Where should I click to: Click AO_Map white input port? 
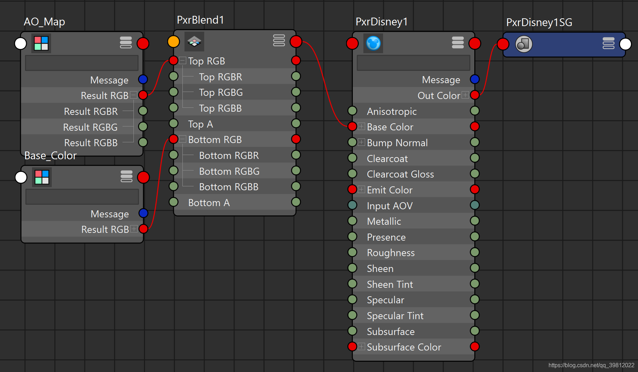click(x=20, y=44)
